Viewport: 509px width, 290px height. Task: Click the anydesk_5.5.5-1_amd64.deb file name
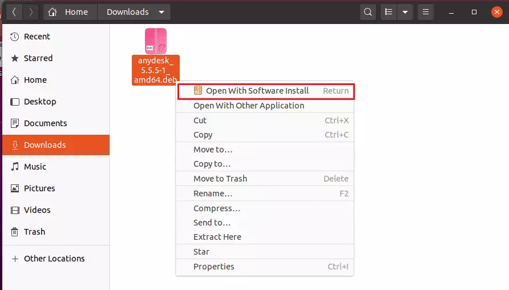155,70
